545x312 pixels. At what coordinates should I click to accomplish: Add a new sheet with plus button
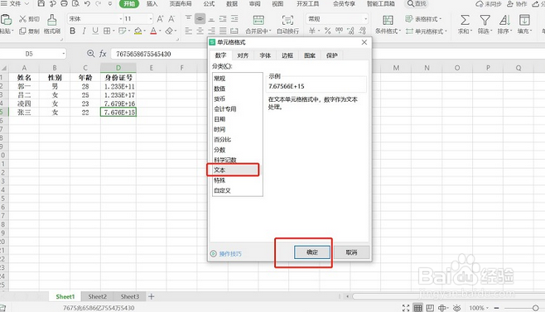pyautogui.click(x=152, y=297)
